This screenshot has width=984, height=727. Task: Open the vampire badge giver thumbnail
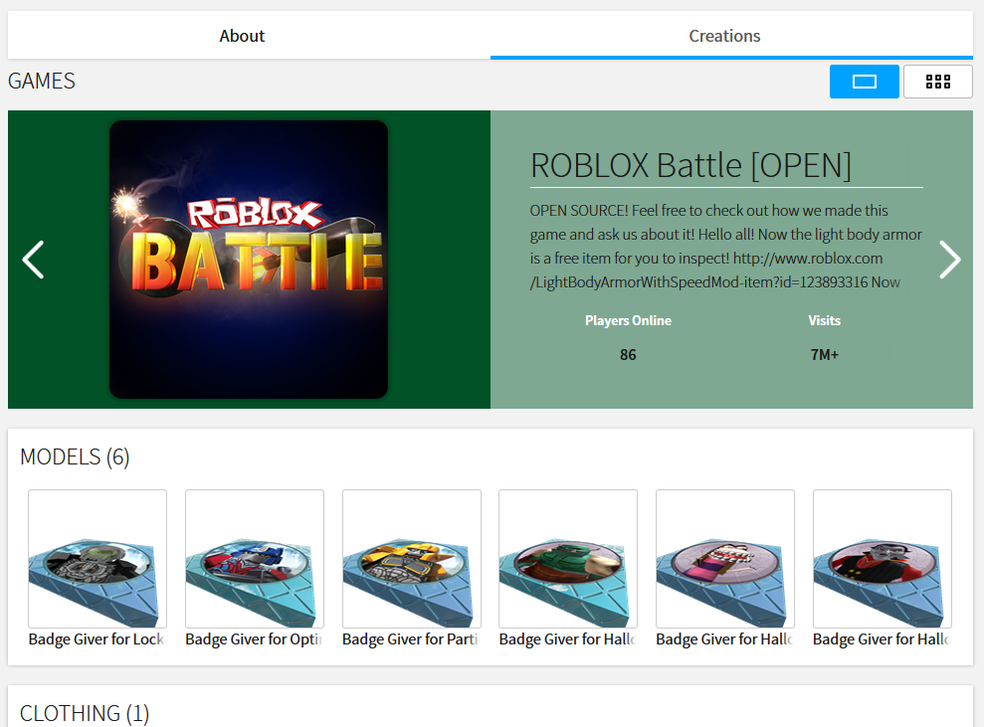[883, 558]
